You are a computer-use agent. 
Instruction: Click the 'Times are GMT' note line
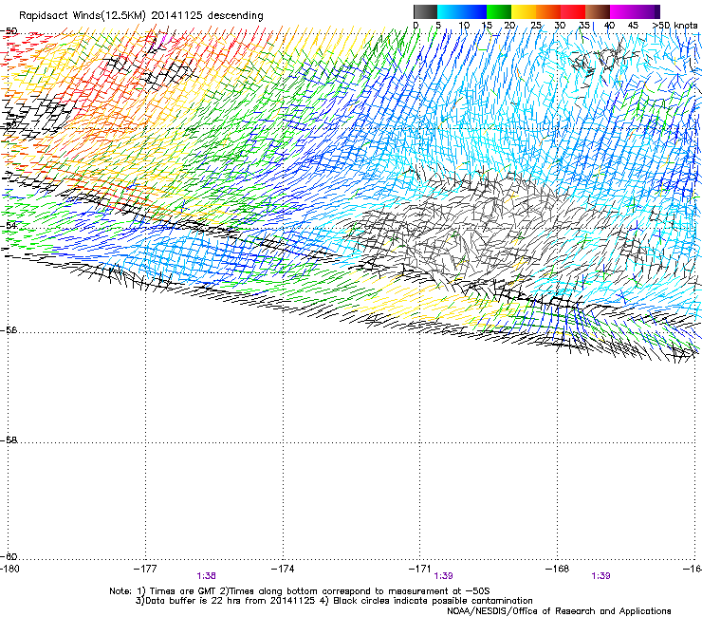(x=300, y=591)
